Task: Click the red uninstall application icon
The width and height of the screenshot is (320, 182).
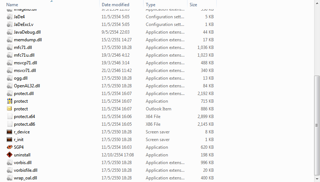Action: (x=10, y=155)
